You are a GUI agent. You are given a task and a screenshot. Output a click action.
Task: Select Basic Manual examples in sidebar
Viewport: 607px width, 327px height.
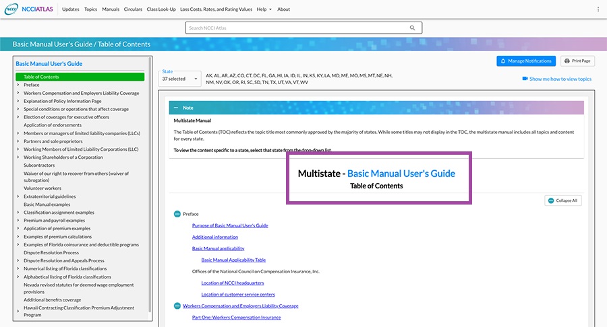tap(47, 205)
